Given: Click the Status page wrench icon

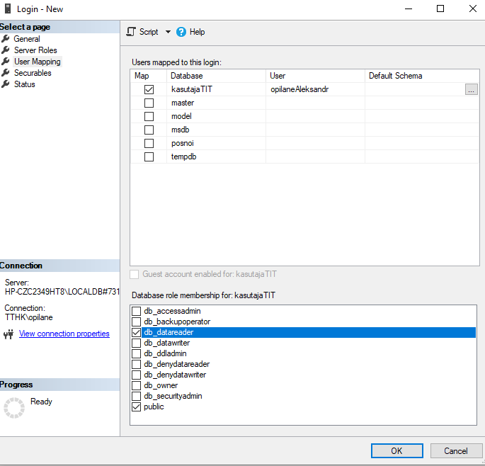Looking at the screenshot, I should 6,84.
